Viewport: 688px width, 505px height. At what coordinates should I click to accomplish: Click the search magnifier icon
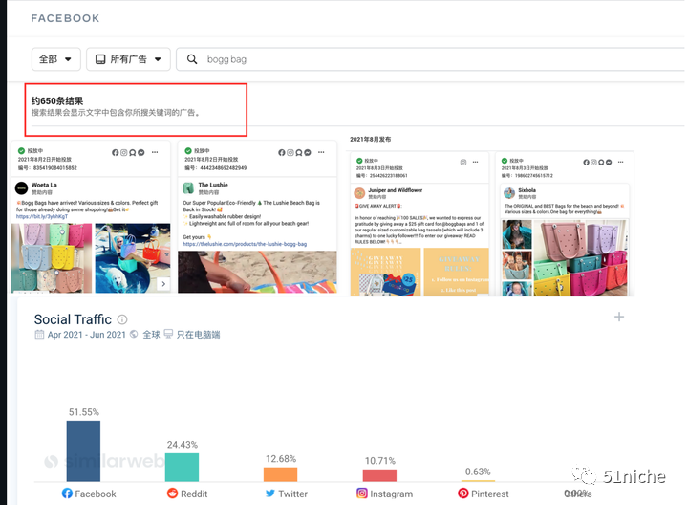(194, 59)
